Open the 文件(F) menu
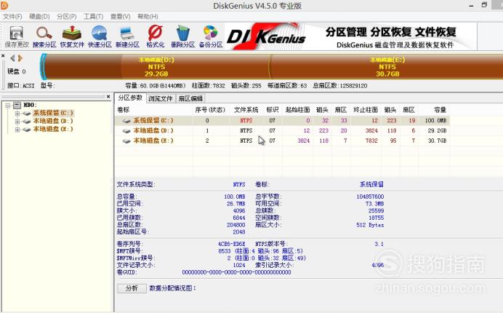Screen dimensions: 503x313 point(12,17)
